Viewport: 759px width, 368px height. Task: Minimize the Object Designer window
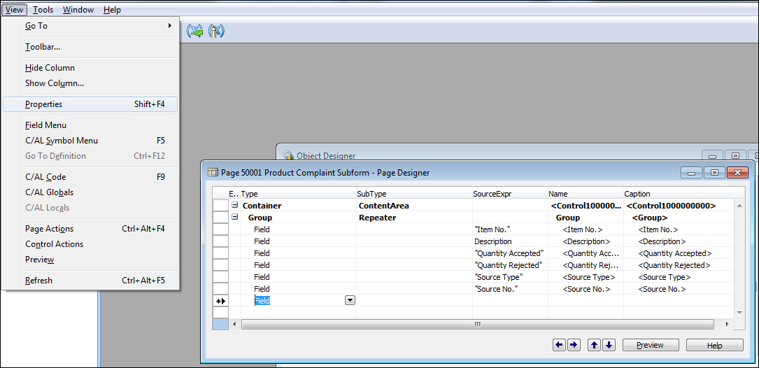click(712, 155)
